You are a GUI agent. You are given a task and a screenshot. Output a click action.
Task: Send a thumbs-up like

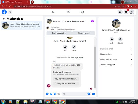click(x=94, y=94)
